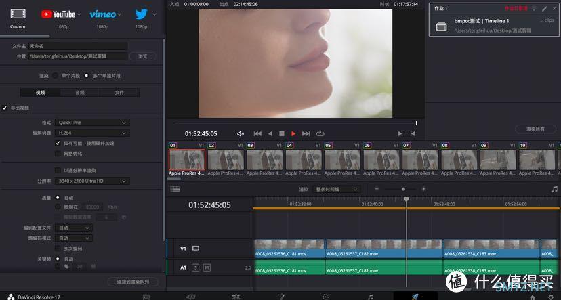Select render 多个单独片段 radio option
Image resolution: width=561 pixels, height=300 pixels.
(x=87, y=76)
